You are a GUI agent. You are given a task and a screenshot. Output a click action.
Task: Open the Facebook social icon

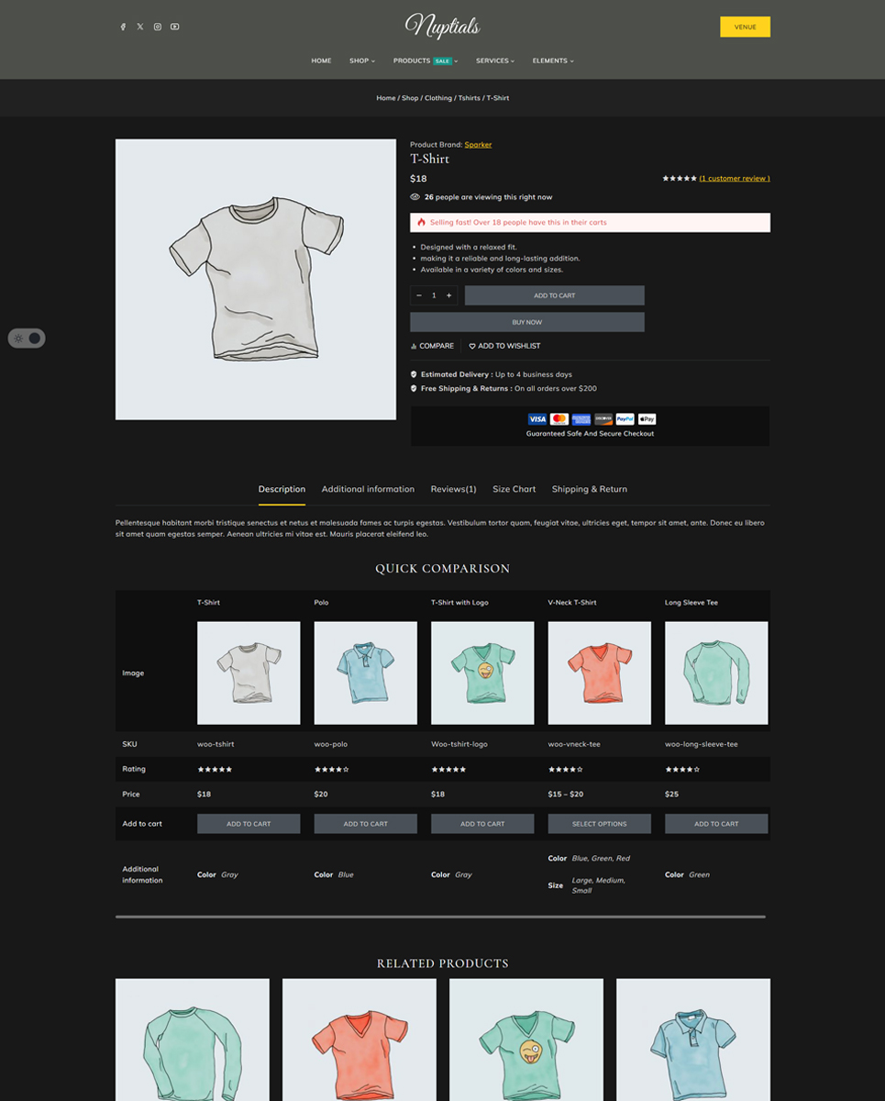pyautogui.click(x=123, y=27)
